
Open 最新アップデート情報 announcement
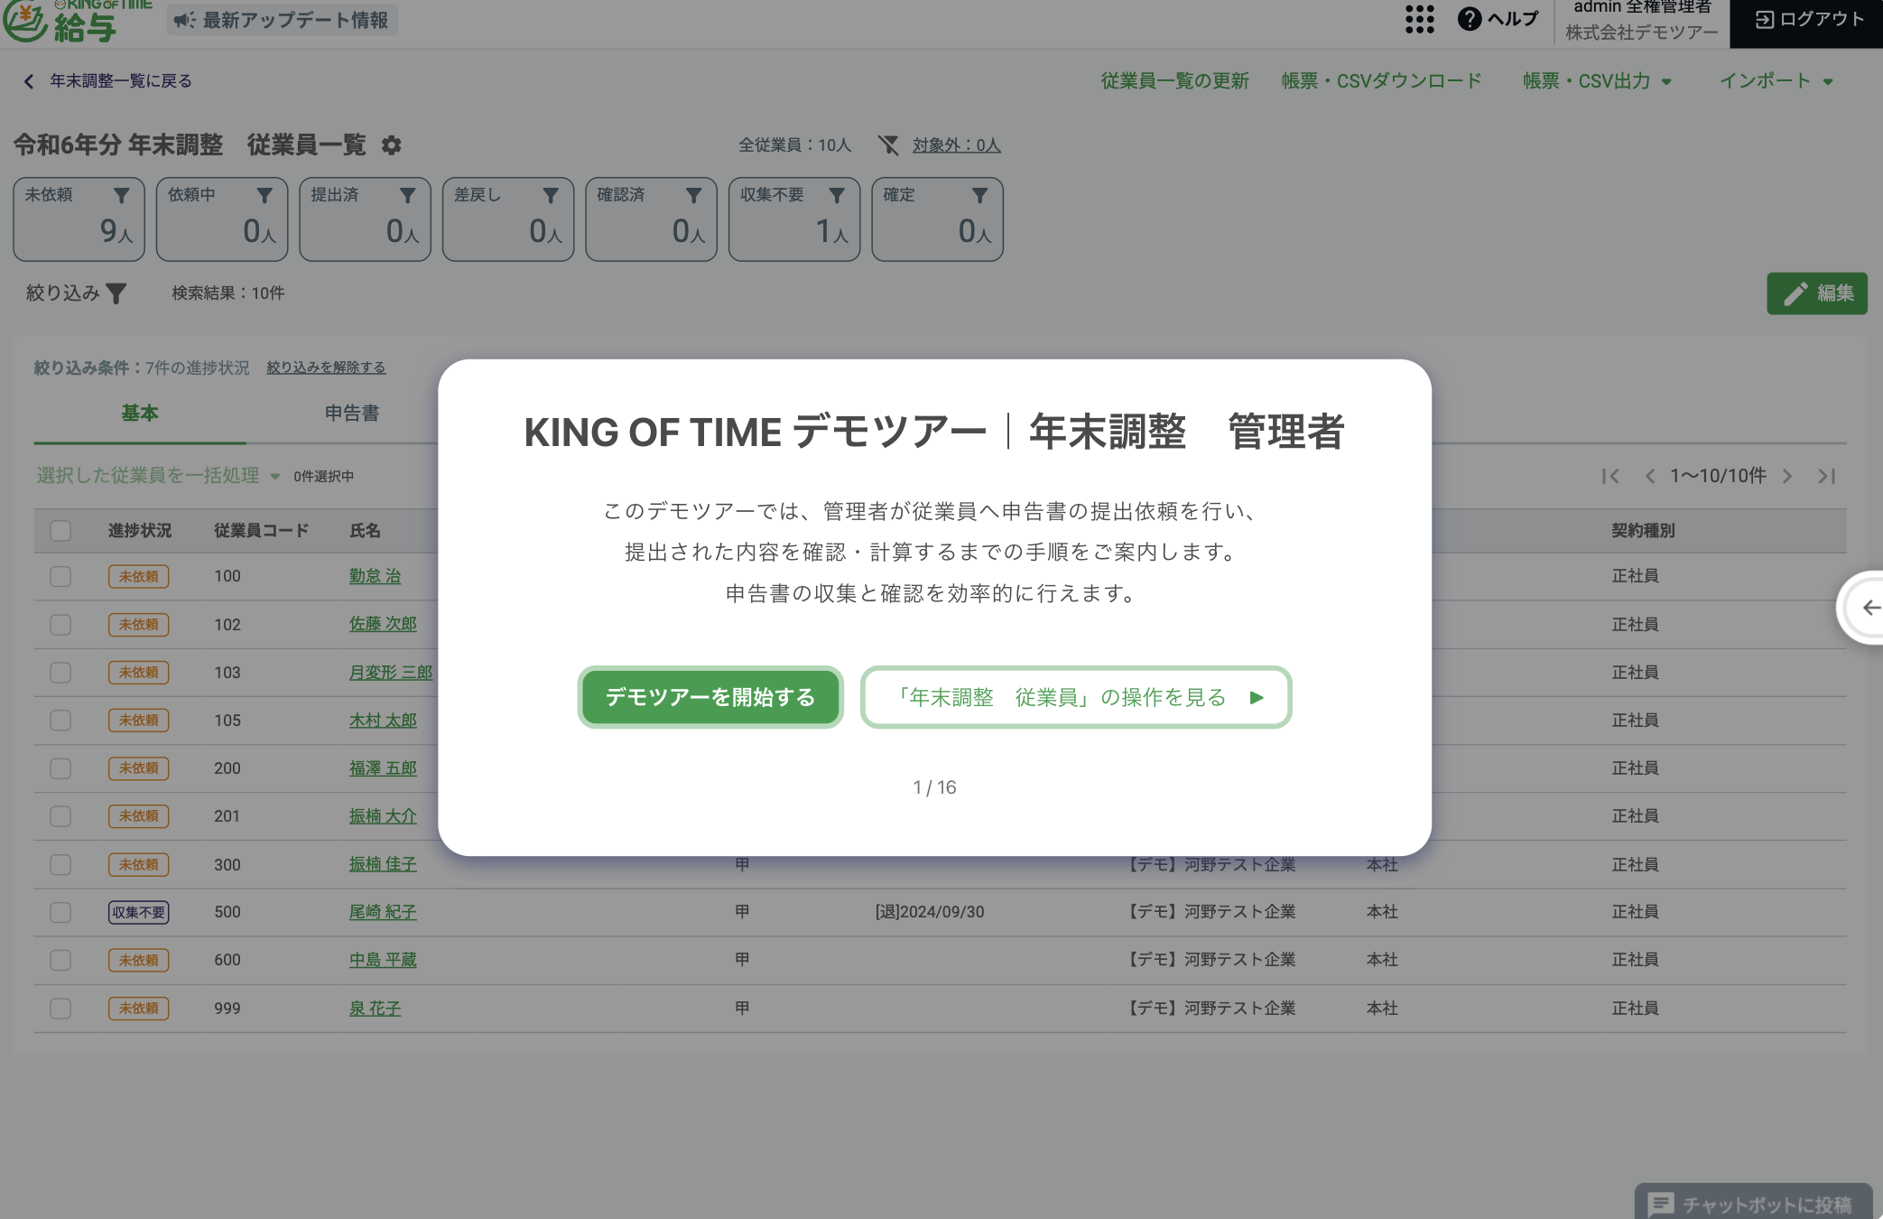282,20
